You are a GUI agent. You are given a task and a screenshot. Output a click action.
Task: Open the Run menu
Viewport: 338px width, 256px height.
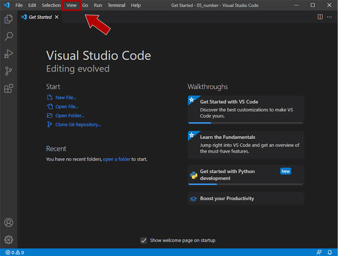tap(98, 5)
